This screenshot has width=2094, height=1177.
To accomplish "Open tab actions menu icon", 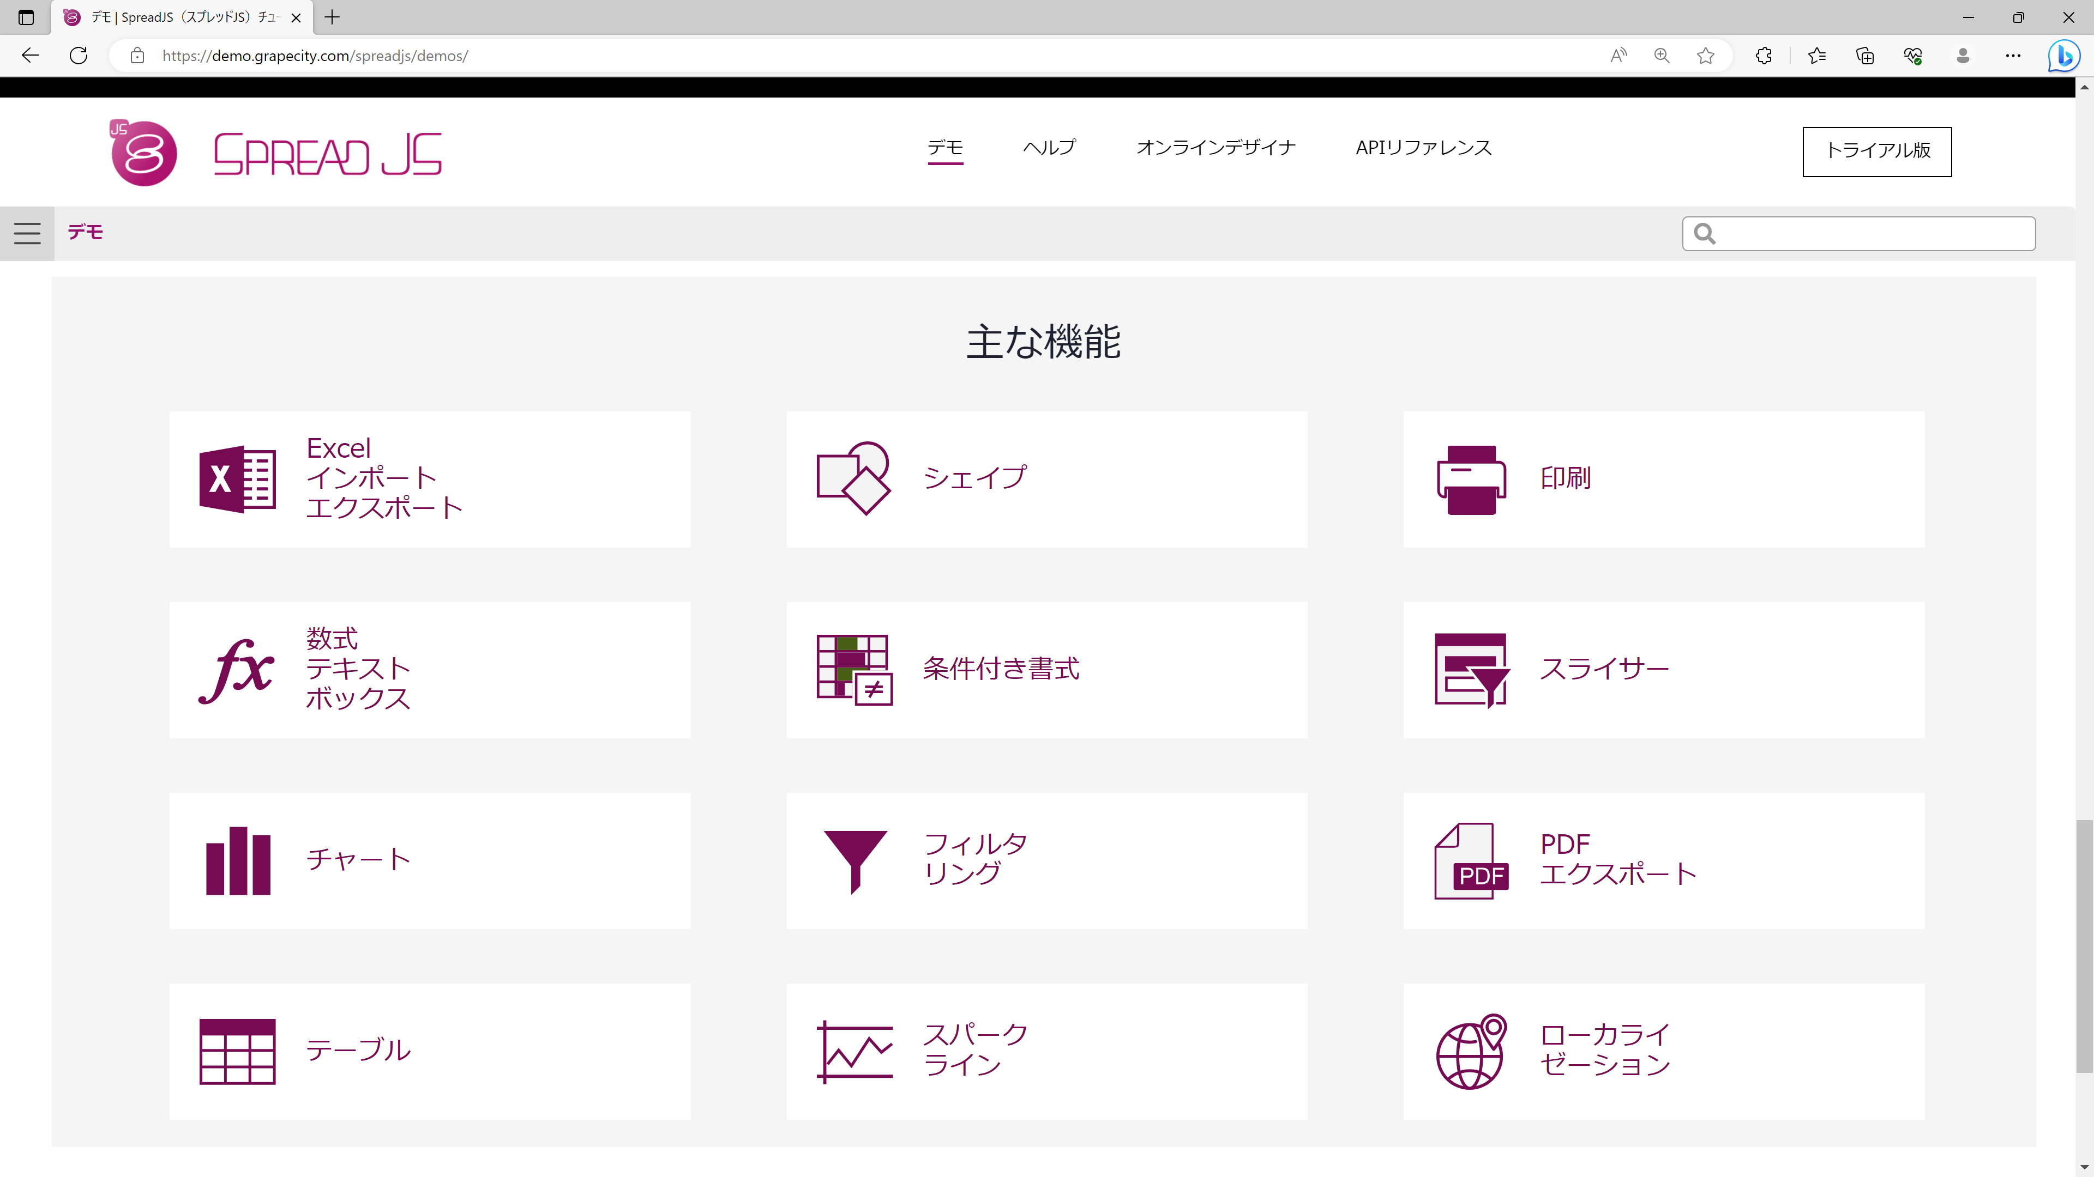I will (x=26, y=17).
